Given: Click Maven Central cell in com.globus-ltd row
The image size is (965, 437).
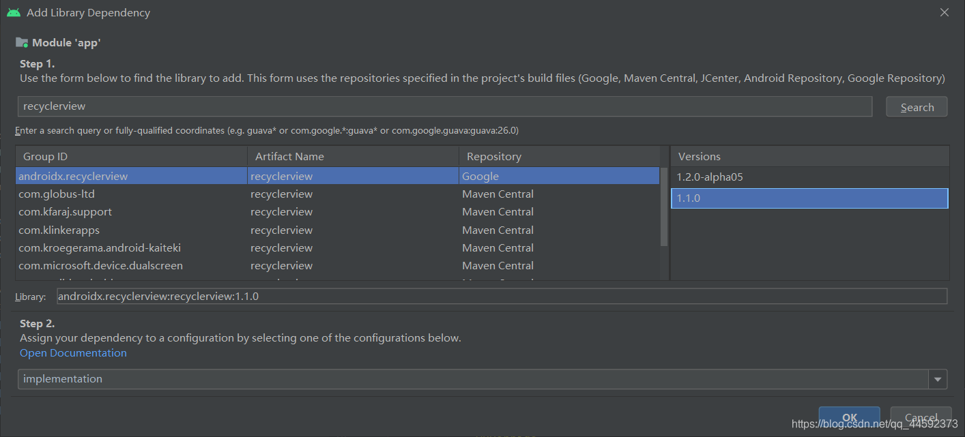Looking at the screenshot, I should point(560,194).
